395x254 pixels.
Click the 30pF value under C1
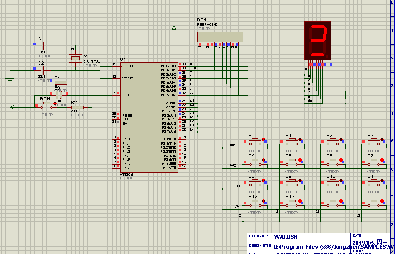[x=42, y=52]
